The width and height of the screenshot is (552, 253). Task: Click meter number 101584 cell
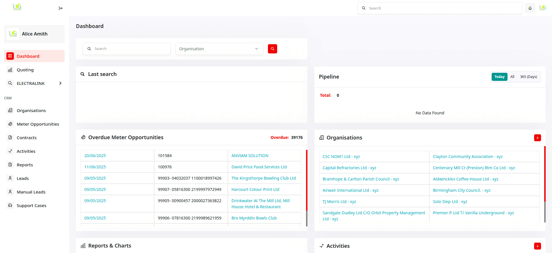[191, 156]
